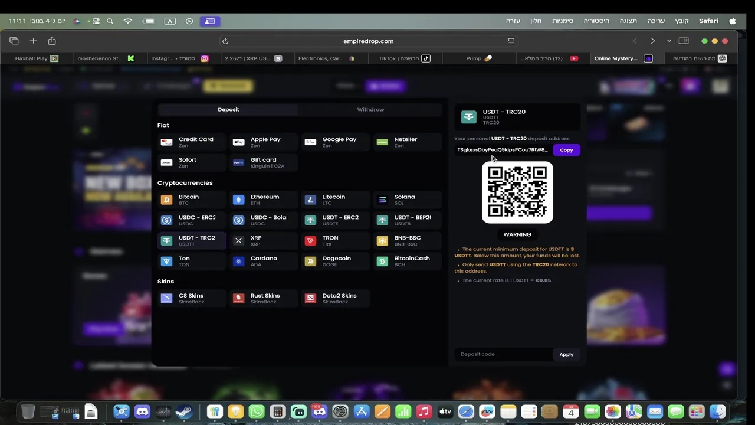Open Spotlight search in menu bar
755x425 pixels.
point(110,21)
